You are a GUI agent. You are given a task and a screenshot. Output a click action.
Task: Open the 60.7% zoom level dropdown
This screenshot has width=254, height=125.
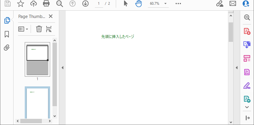[x=158, y=4]
